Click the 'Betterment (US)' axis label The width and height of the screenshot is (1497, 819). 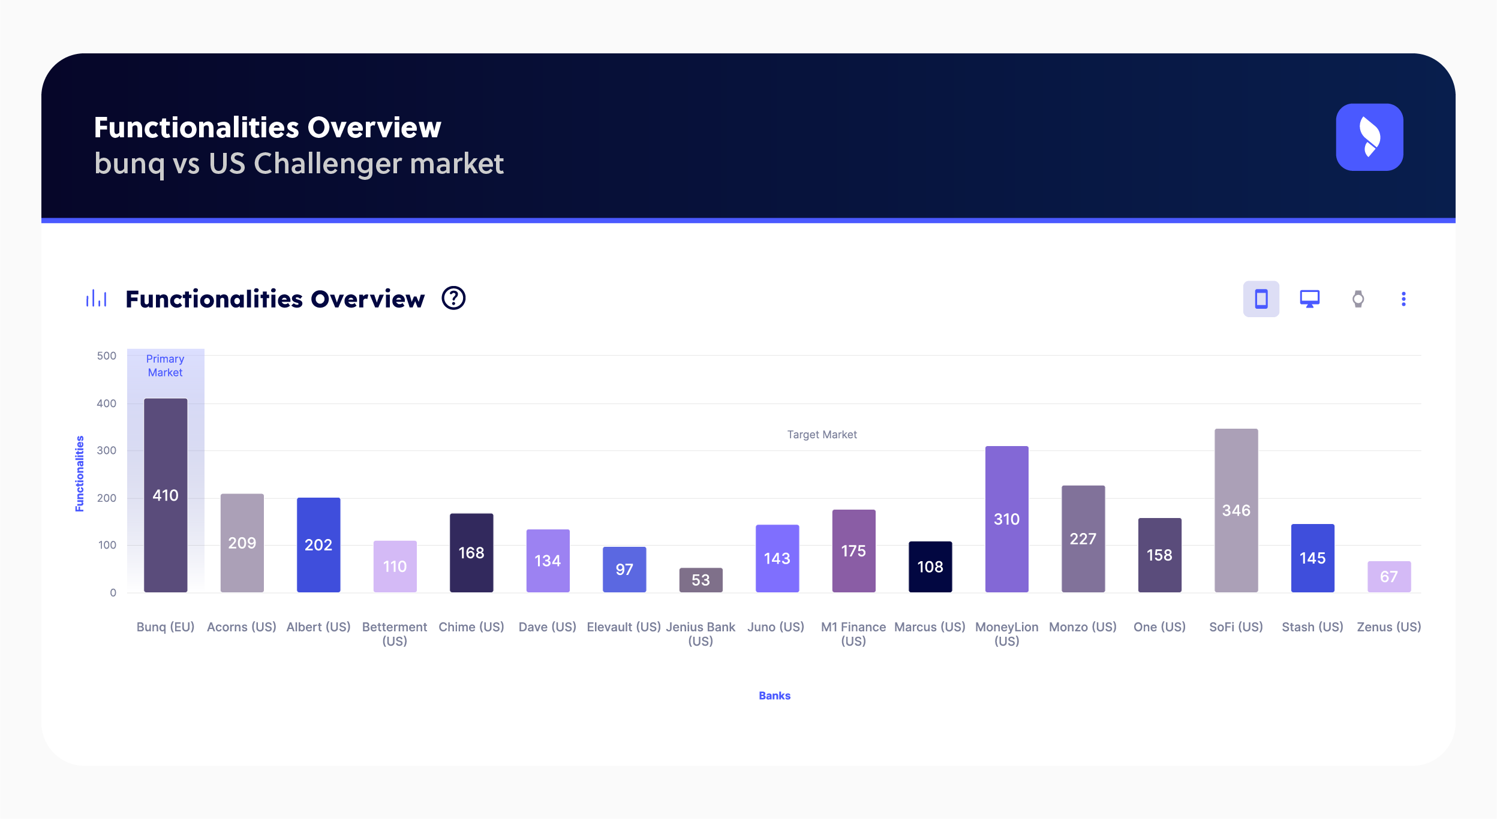(x=395, y=634)
